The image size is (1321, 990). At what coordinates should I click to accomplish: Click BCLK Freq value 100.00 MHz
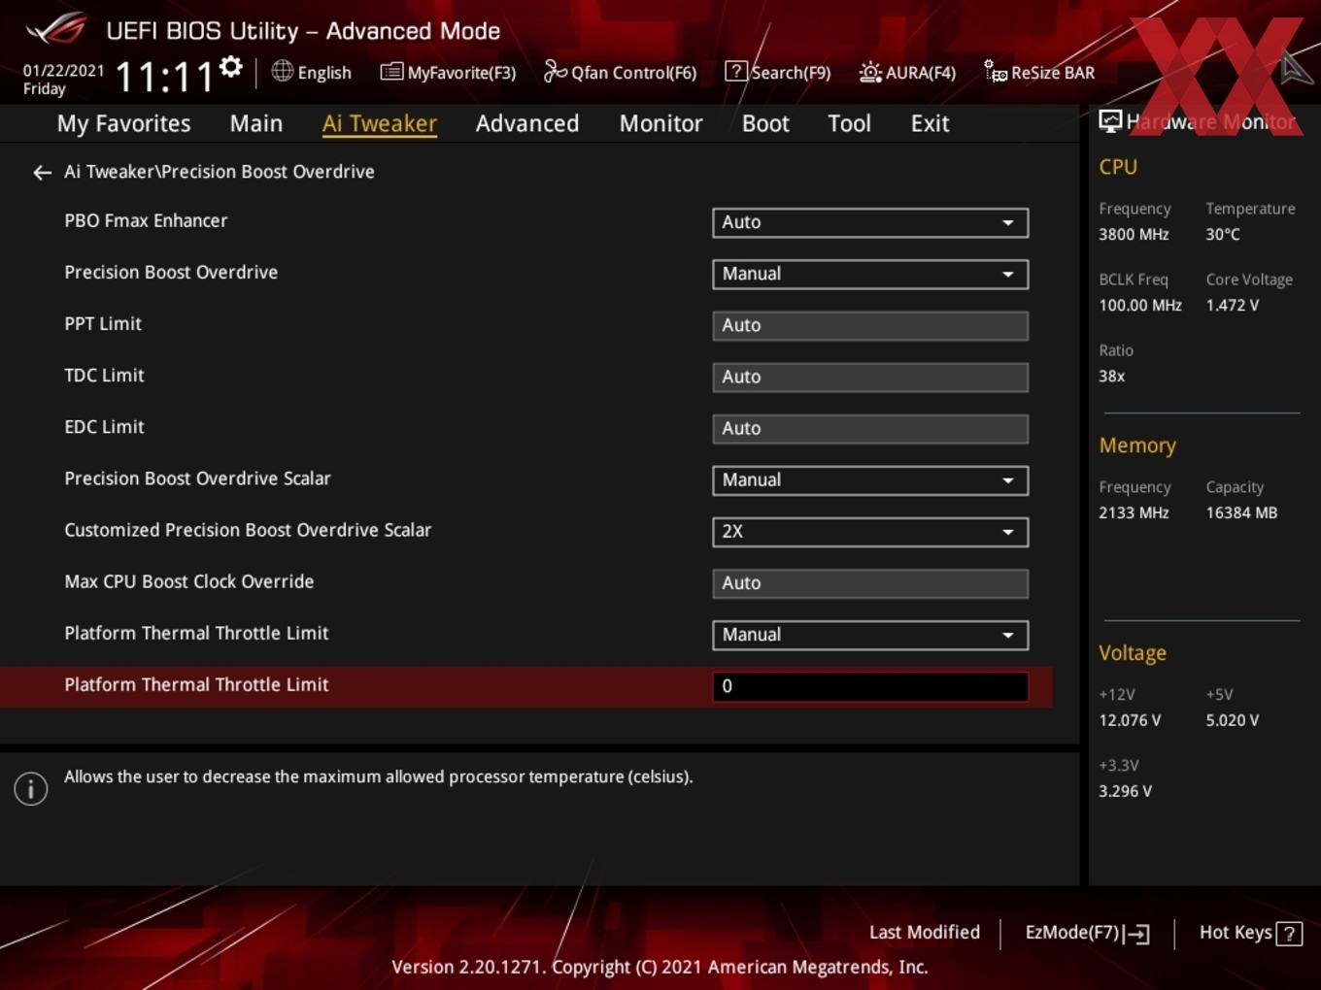pos(1140,306)
